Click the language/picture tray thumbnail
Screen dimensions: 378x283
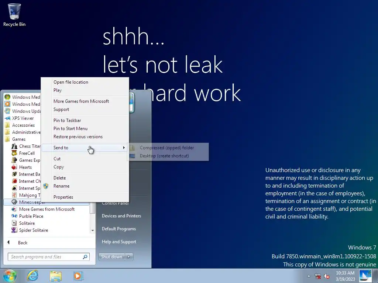pos(365,276)
